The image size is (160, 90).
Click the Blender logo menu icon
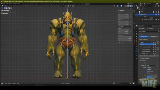[2, 4]
